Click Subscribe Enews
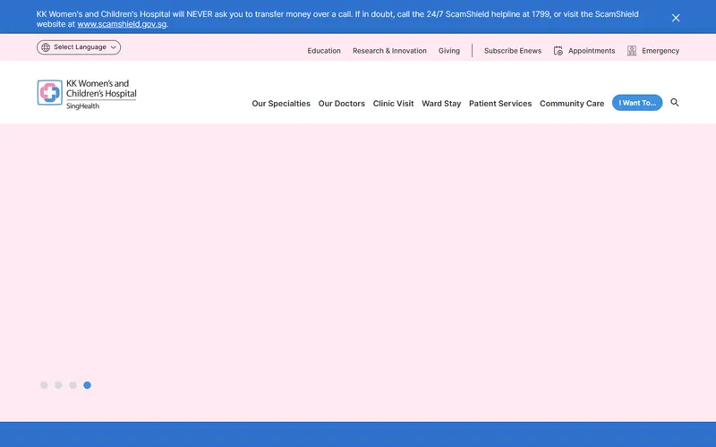 tap(512, 51)
